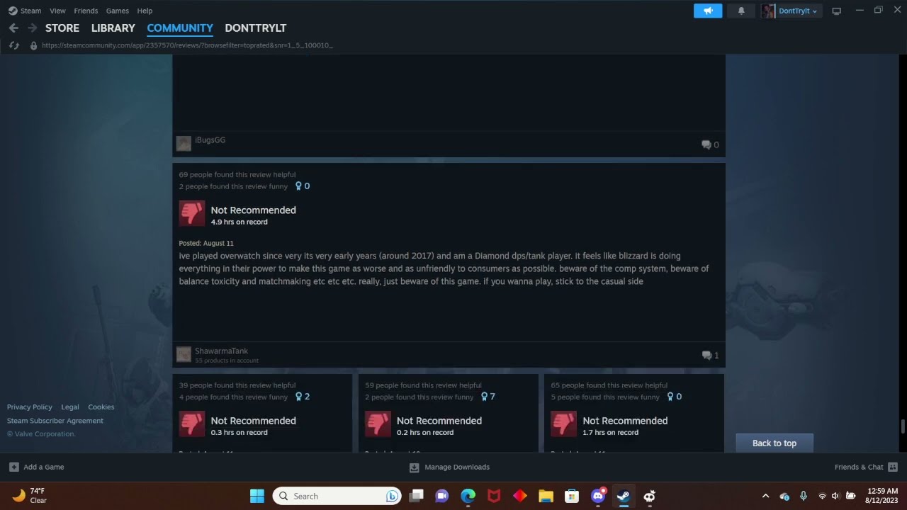Click the thumbs down icon on 4.9 hrs review
Viewport: 907px width, 510px height.
tap(191, 213)
